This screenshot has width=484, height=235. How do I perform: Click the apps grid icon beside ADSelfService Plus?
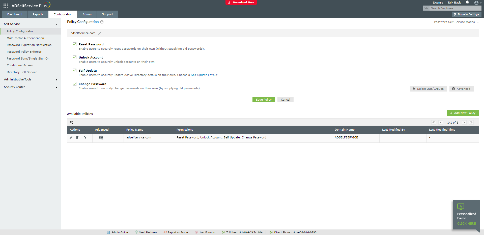click(6, 6)
